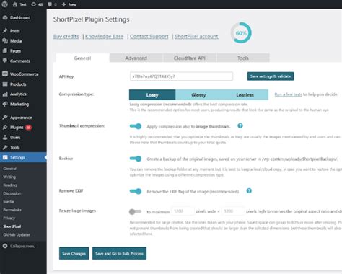The height and width of the screenshot is (274, 342).
Task: Select Lossless compression type
Action: click(x=245, y=95)
